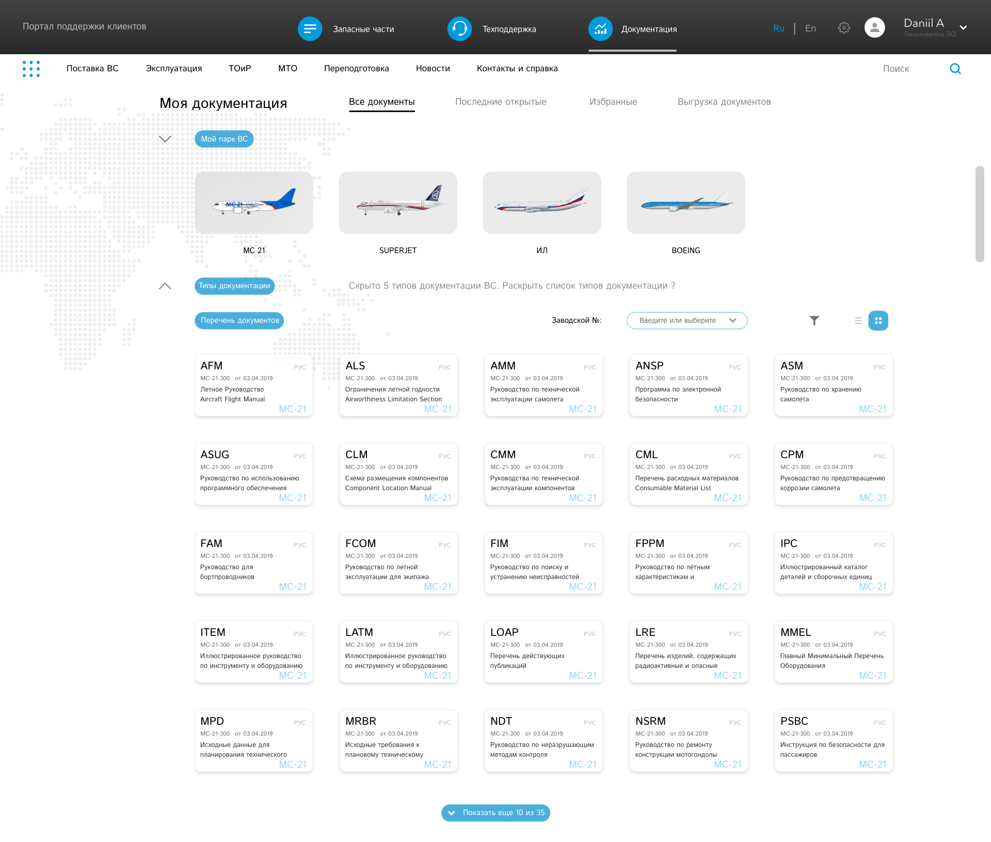Open the Поставка ВС menu

tap(92, 69)
